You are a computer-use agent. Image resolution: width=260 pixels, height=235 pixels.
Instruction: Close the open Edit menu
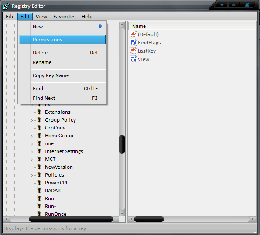pyautogui.click(x=25, y=17)
